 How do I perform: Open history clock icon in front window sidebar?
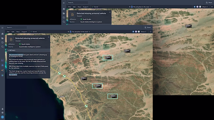coord(2,42)
